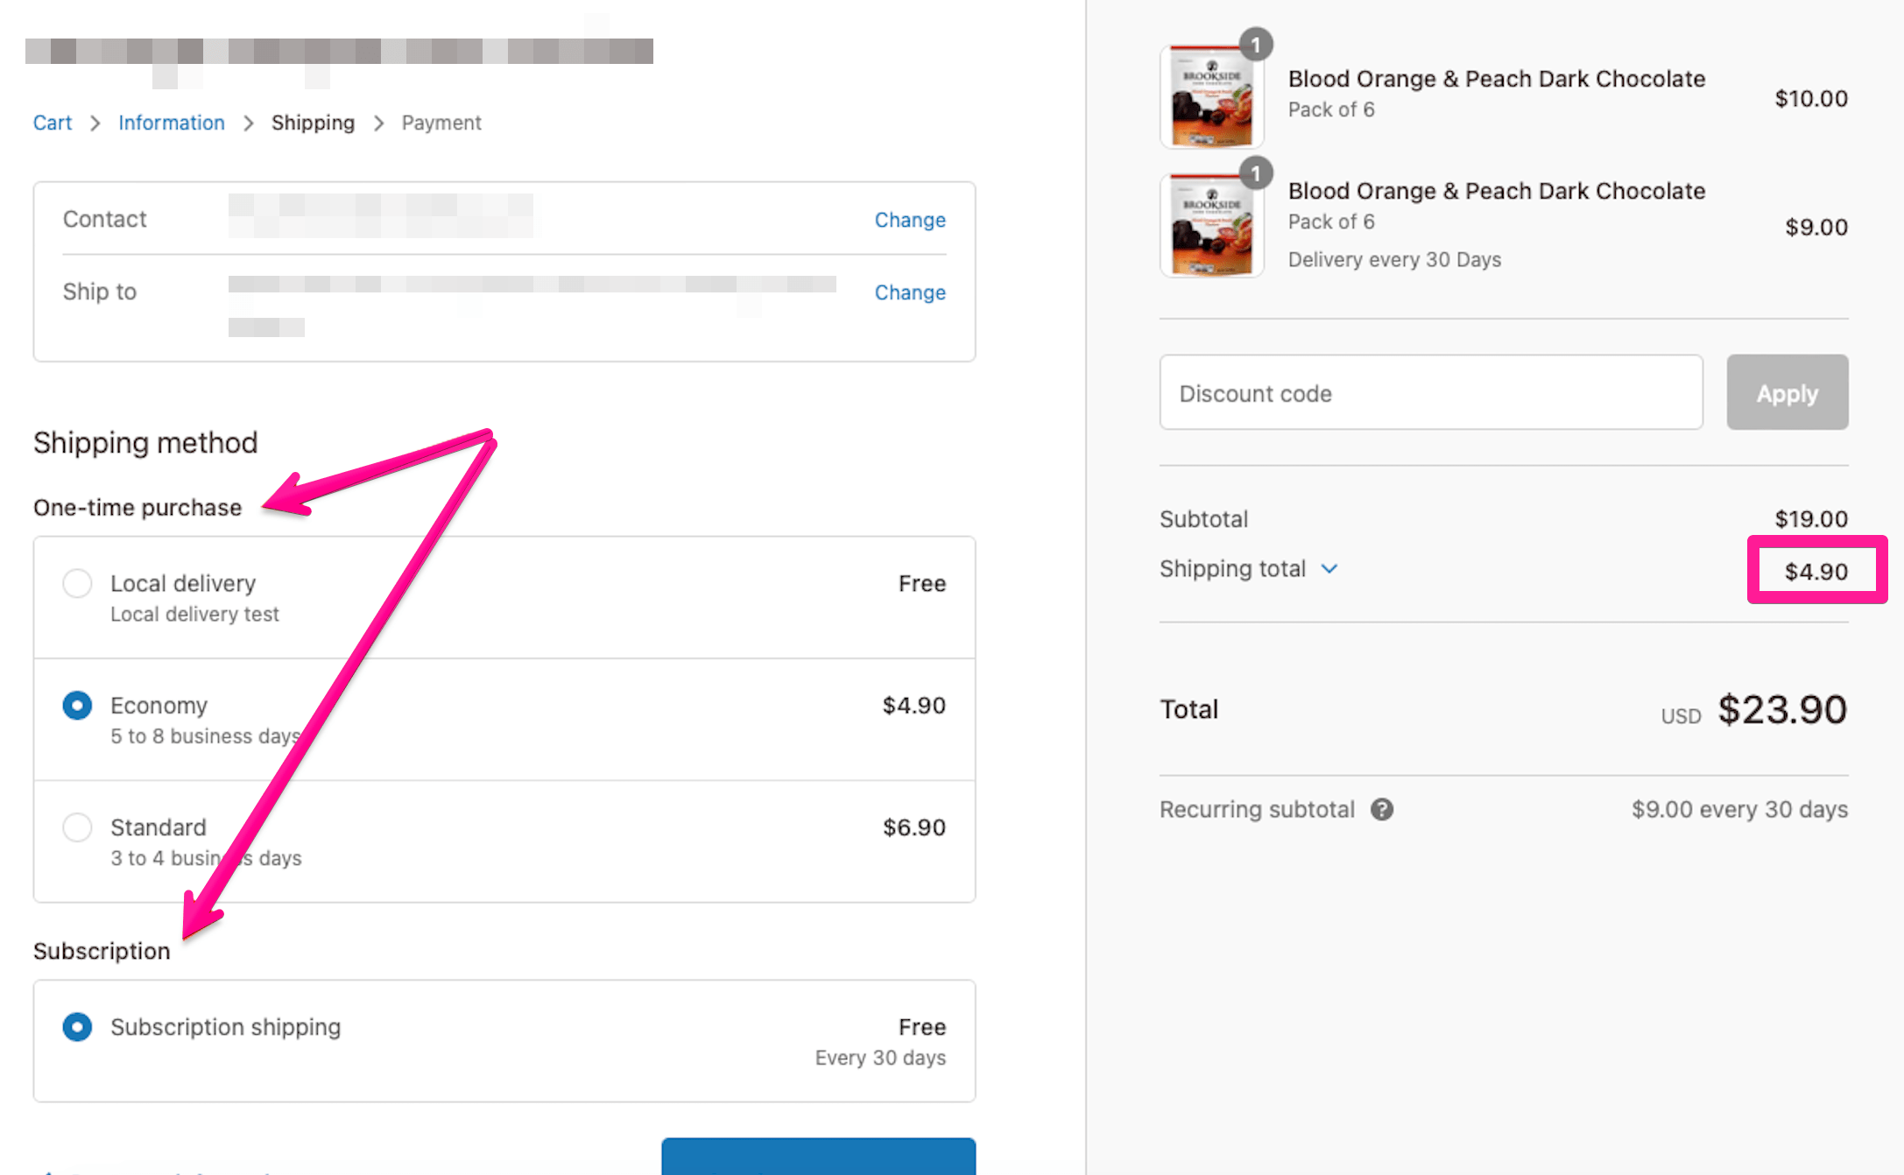
Task: Click Change next to Ship to
Action: (x=910, y=292)
